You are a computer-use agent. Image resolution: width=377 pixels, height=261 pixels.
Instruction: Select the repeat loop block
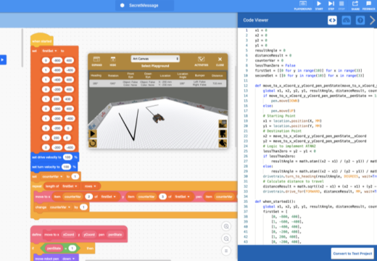point(37,186)
